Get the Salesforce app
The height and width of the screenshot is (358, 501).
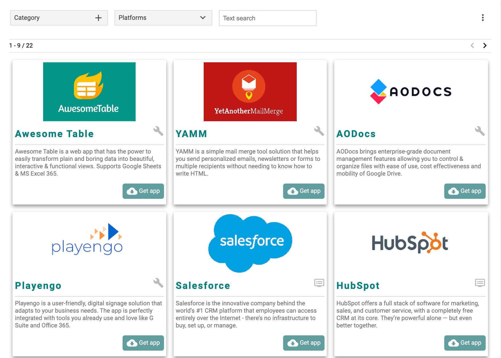tap(304, 343)
